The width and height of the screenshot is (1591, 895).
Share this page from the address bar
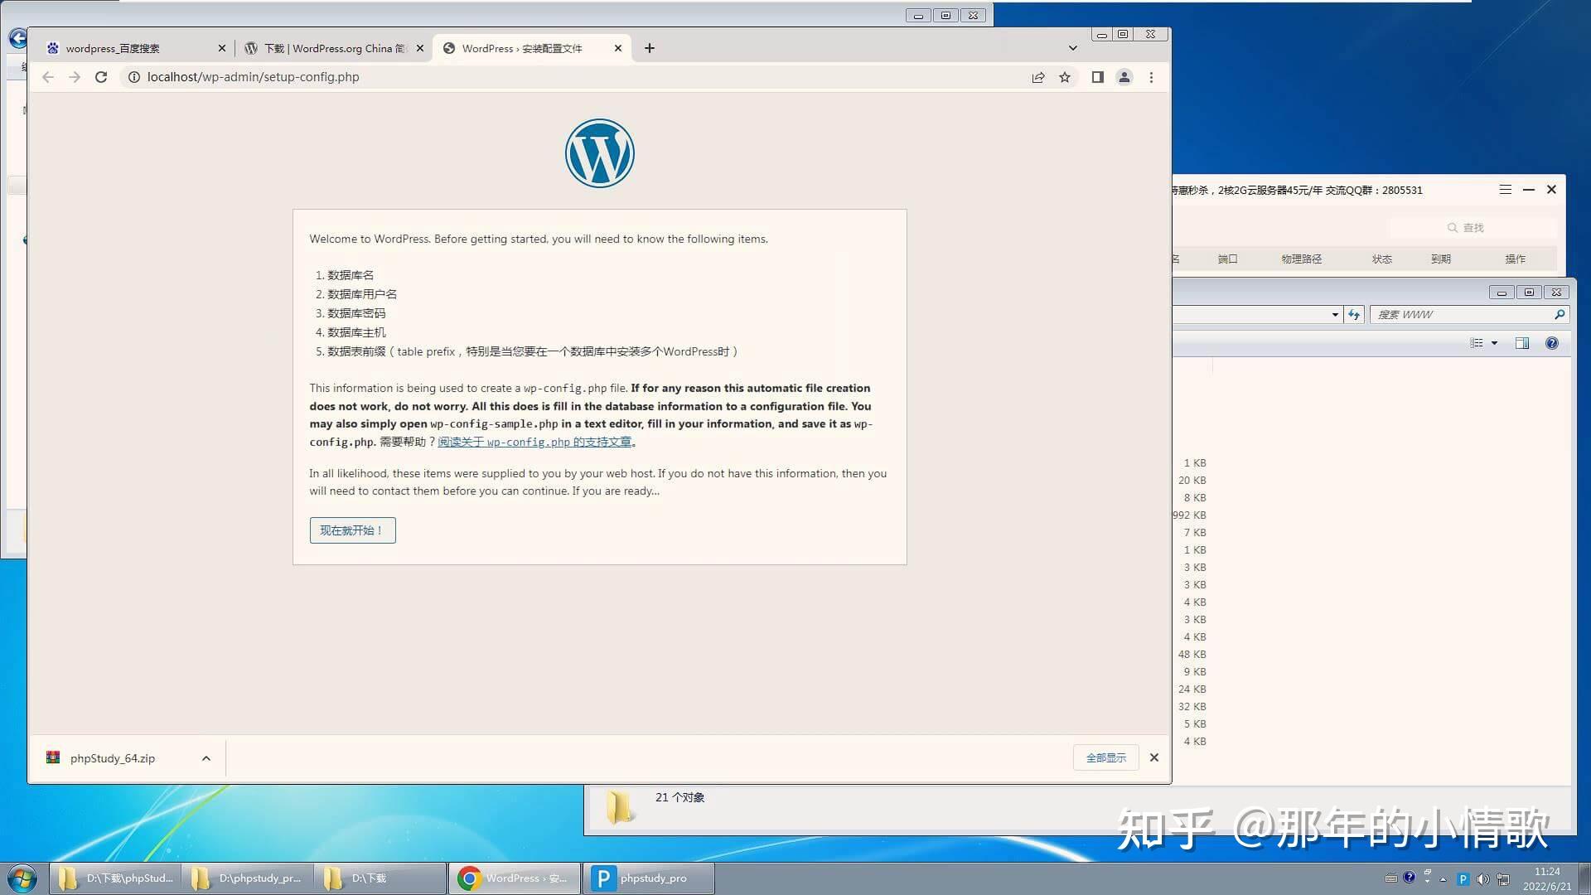[1038, 77]
